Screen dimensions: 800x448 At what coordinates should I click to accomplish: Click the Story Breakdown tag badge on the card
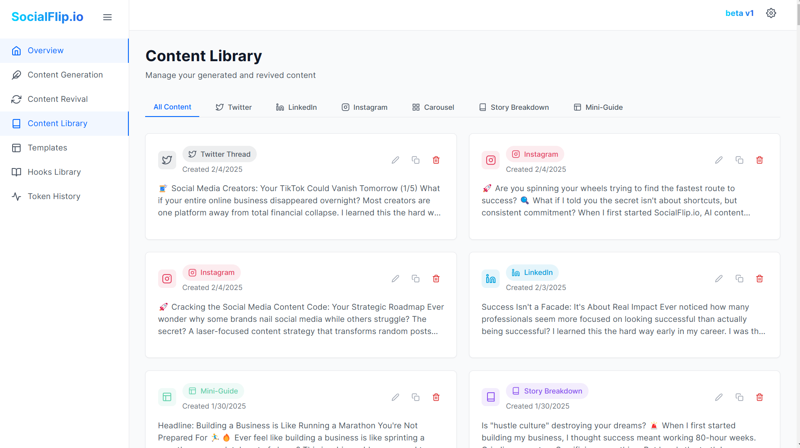(547, 391)
